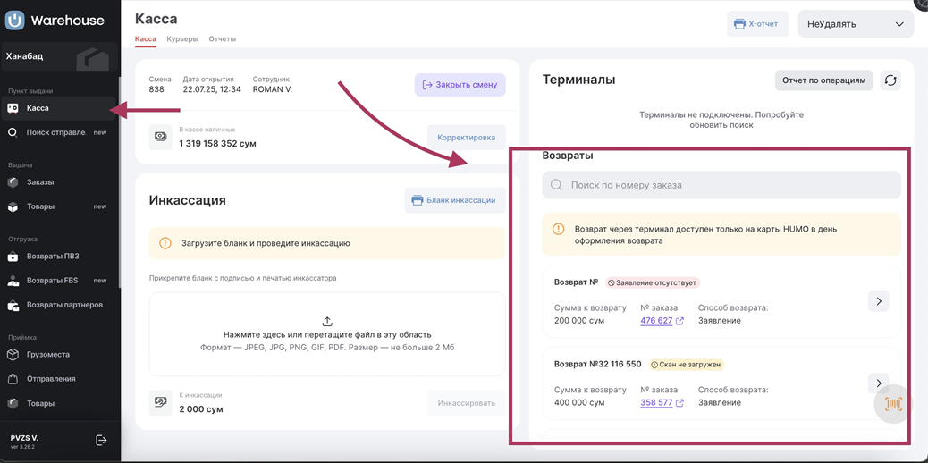Expand the first return without a number
Viewport: 928px width, 463px height.
[878, 301]
